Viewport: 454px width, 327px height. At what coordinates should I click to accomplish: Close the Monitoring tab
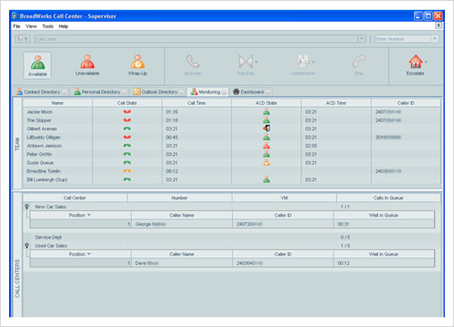(x=225, y=92)
